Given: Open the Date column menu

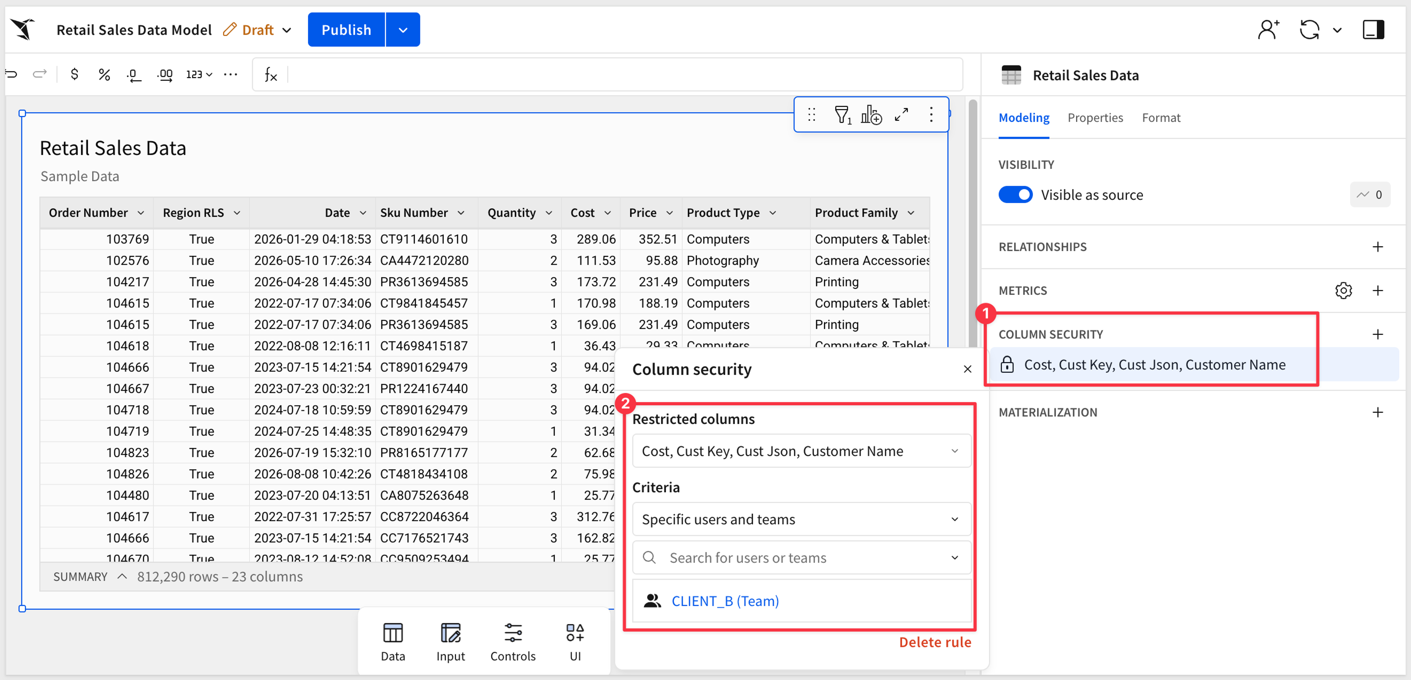Looking at the screenshot, I should pos(363,213).
